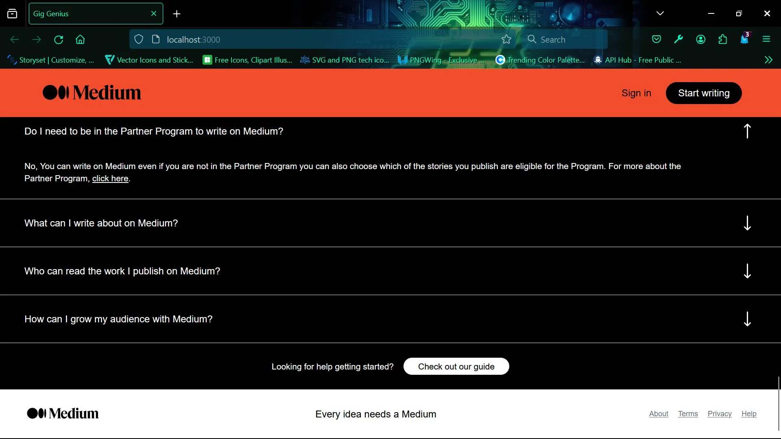Show more bookmarks chevron

[x=768, y=60]
